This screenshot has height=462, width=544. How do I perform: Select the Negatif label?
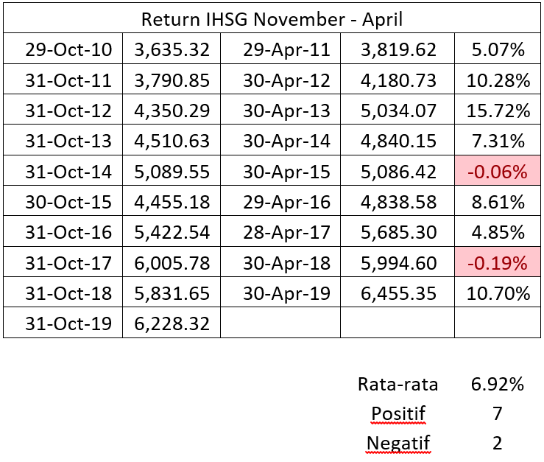398,443
